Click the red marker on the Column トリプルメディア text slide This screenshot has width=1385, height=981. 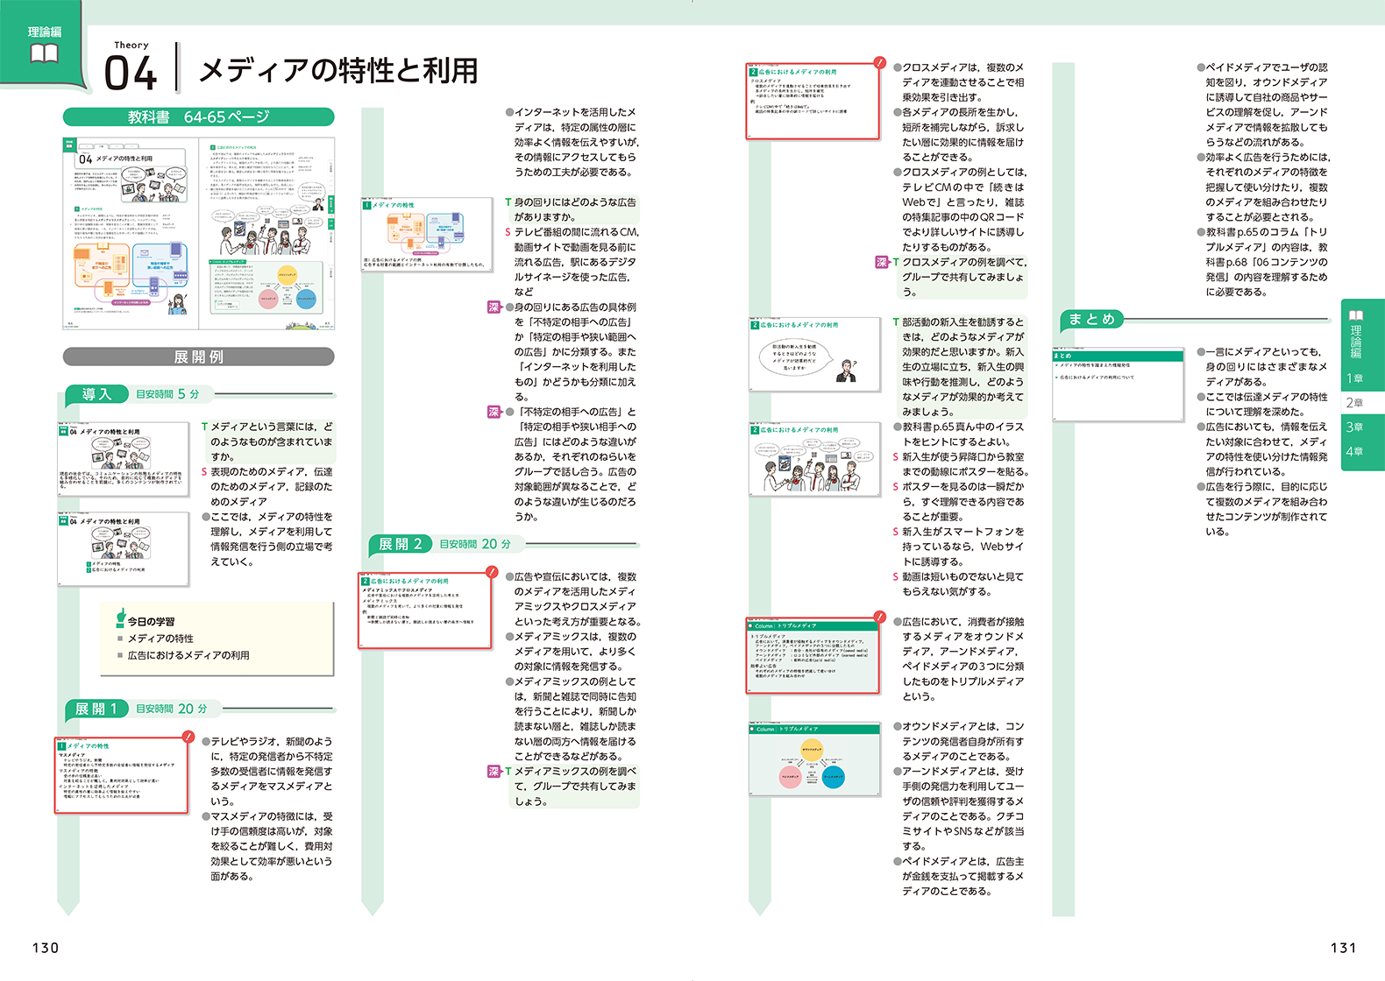click(879, 618)
